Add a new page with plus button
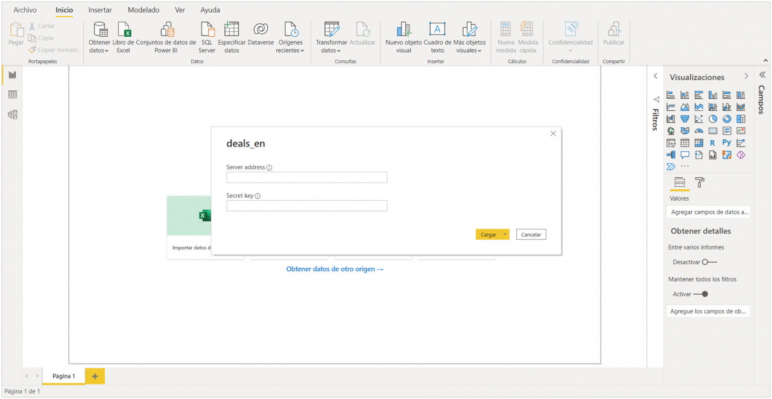The image size is (772, 399). pos(95,376)
